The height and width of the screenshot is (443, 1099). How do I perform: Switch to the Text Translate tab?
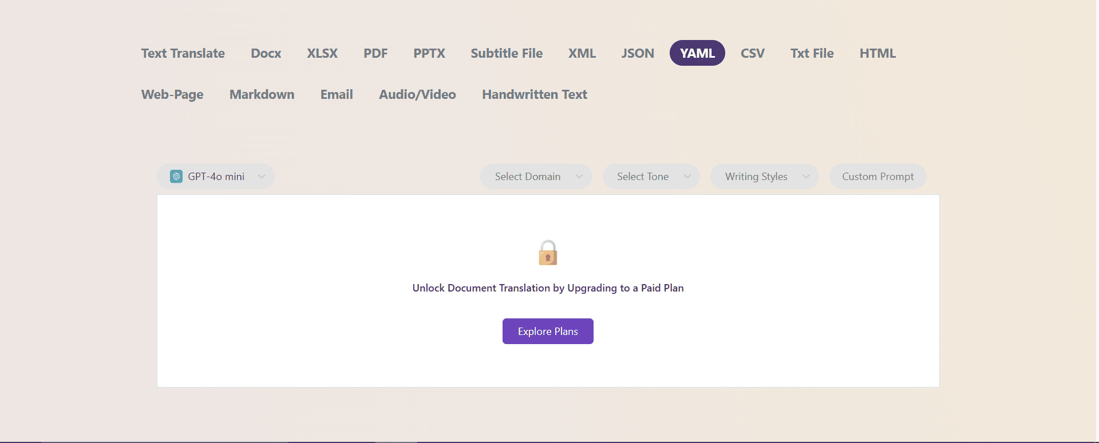tap(183, 53)
